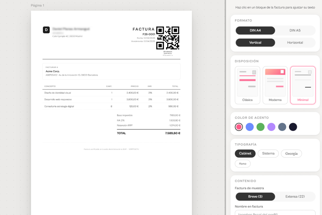322x215 pixels.
Task: Pick the pink accent color
Action: pyautogui.click(x=239, y=127)
